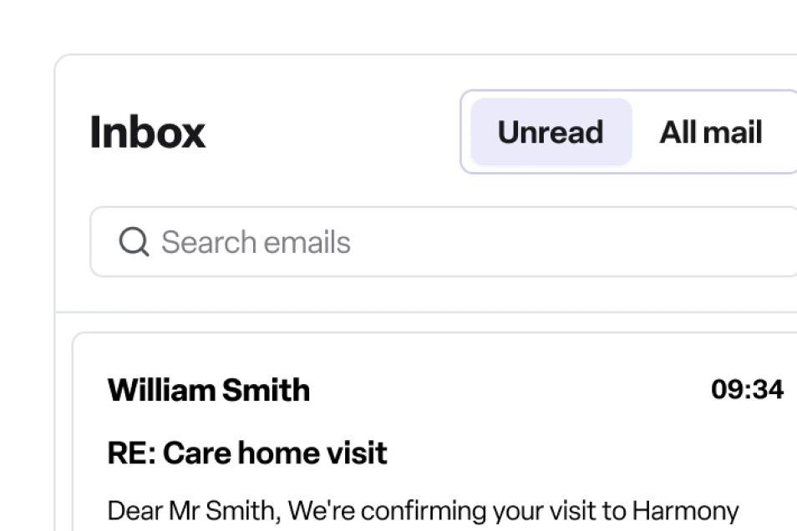
Task: Click empty space right of the search placeholder
Action: (568, 242)
